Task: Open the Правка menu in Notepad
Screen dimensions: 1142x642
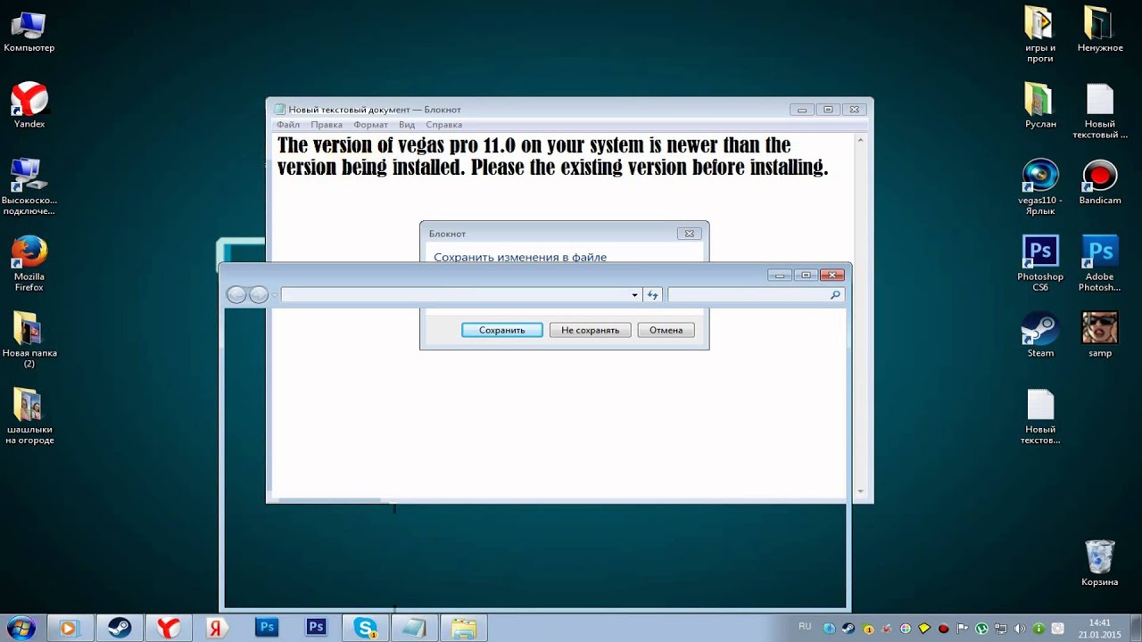Action: (327, 125)
